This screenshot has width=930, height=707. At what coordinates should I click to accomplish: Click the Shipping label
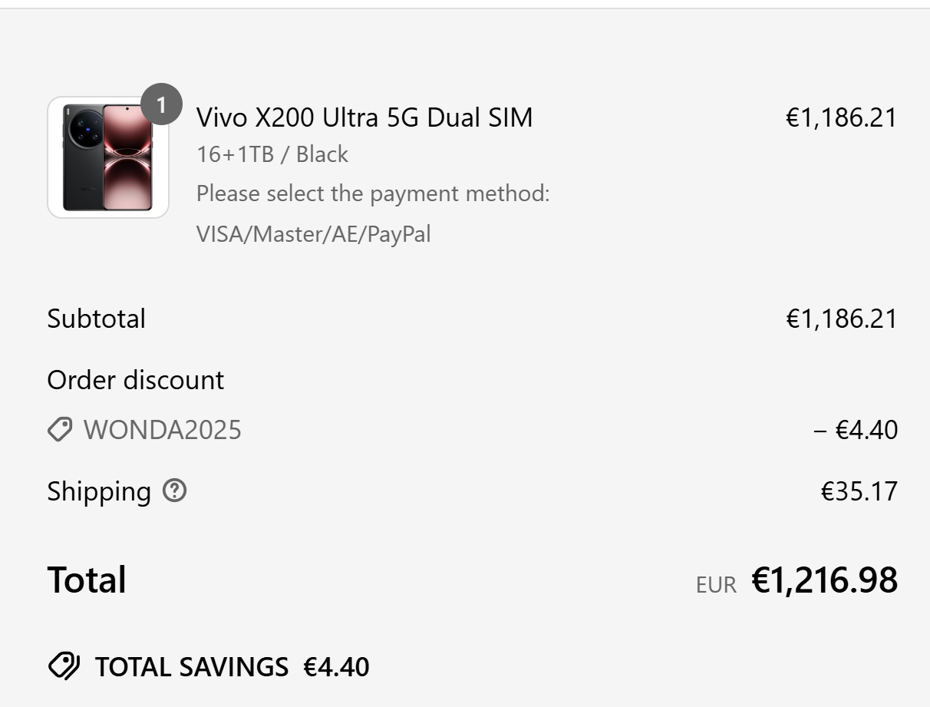coord(99,491)
